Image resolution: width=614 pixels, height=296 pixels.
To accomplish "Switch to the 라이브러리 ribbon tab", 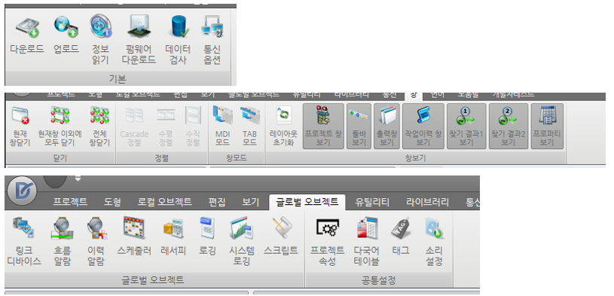I will pos(427,202).
